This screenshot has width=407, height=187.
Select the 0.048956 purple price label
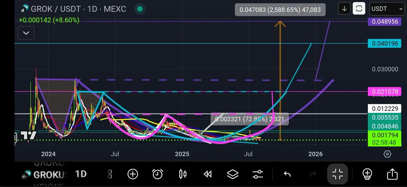click(x=385, y=21)
